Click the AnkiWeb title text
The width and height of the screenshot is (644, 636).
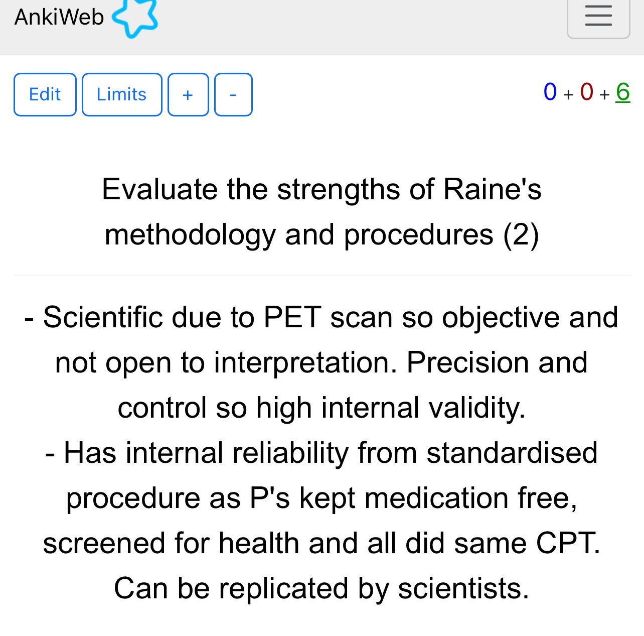point(59,17)
